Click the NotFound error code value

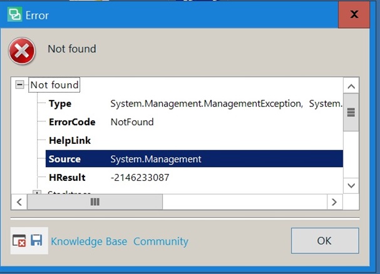pyautogui.click(x=132, y=122)
